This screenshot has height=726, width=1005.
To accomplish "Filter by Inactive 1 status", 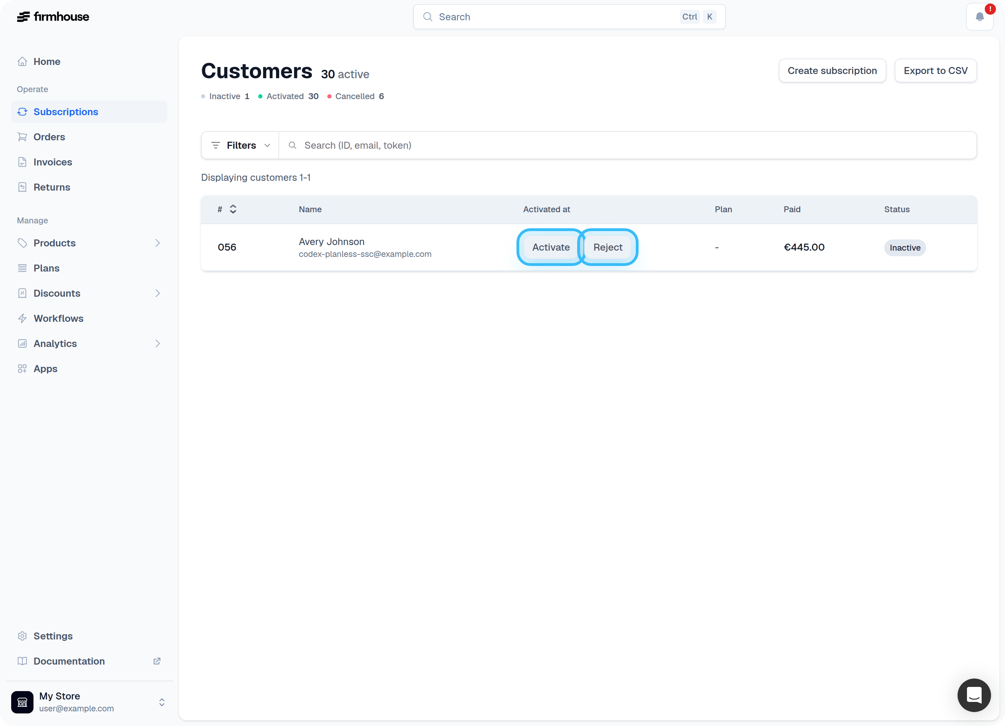I will [x=225, y=96].
